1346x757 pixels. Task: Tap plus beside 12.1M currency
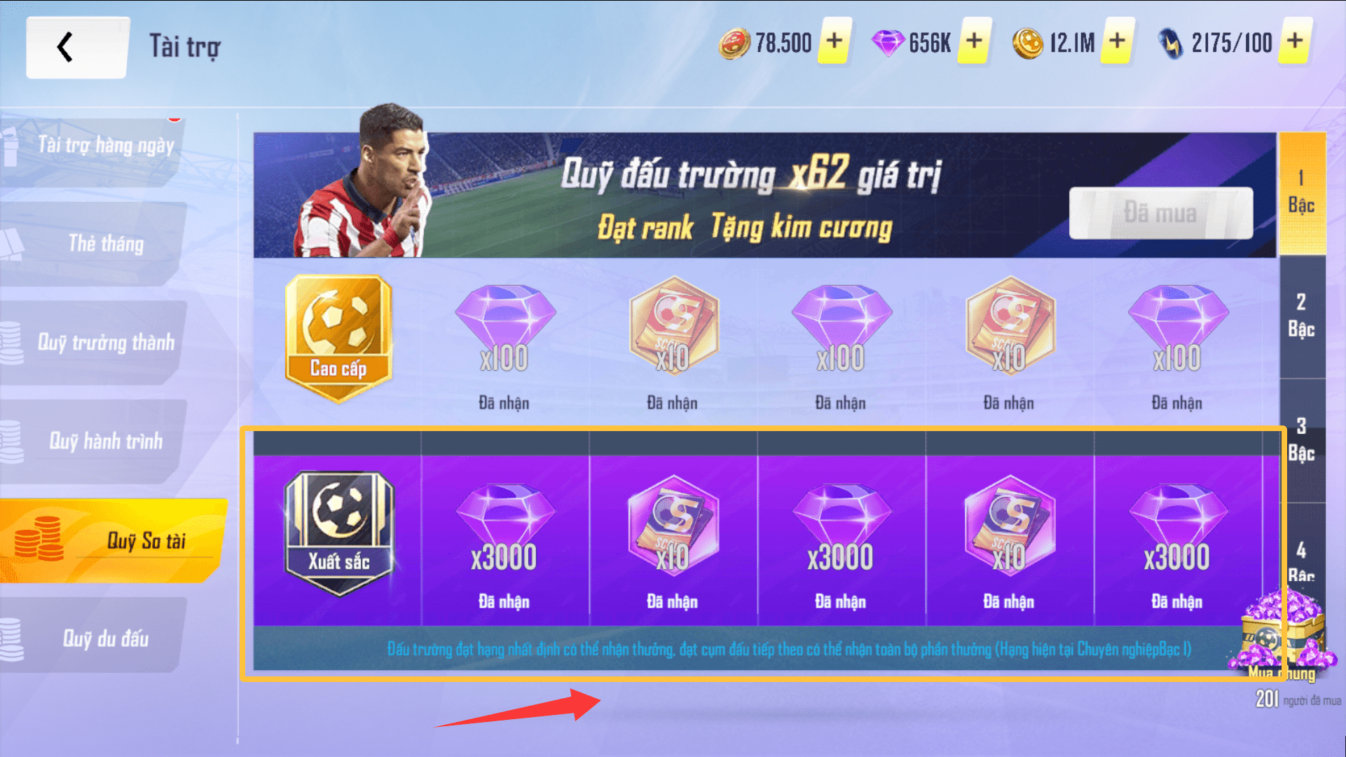pos(1118,41)
